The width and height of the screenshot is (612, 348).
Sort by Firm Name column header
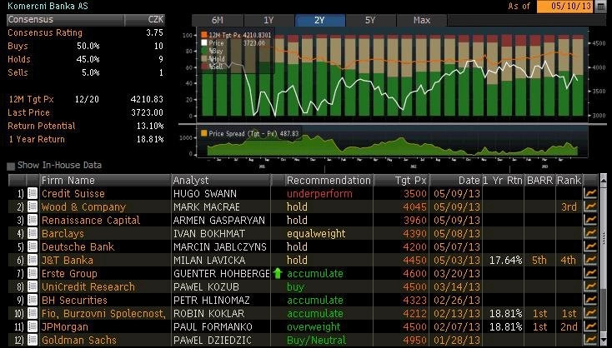[x=105, y=180]
